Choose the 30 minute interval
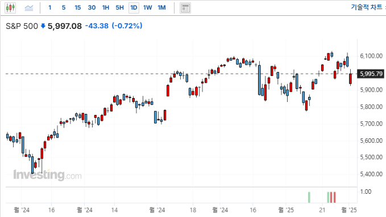The width and height of the screenshot is (386, 217). point(92,8)
